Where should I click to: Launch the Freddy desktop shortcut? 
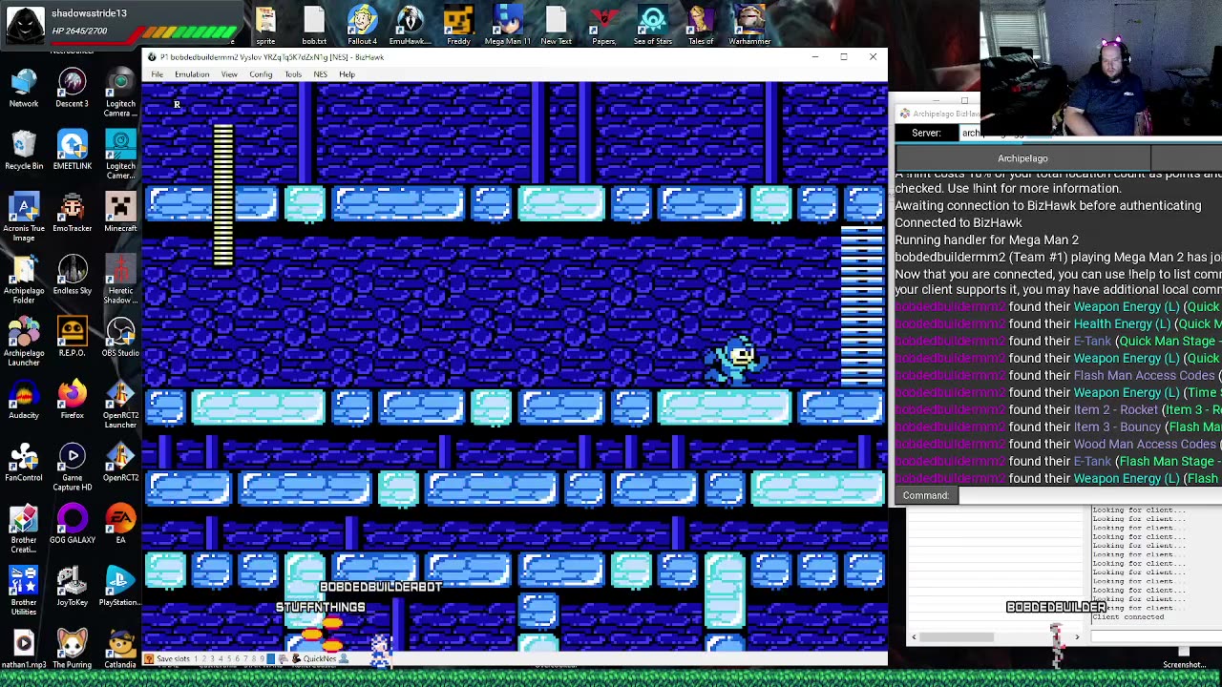click(458, 24)
